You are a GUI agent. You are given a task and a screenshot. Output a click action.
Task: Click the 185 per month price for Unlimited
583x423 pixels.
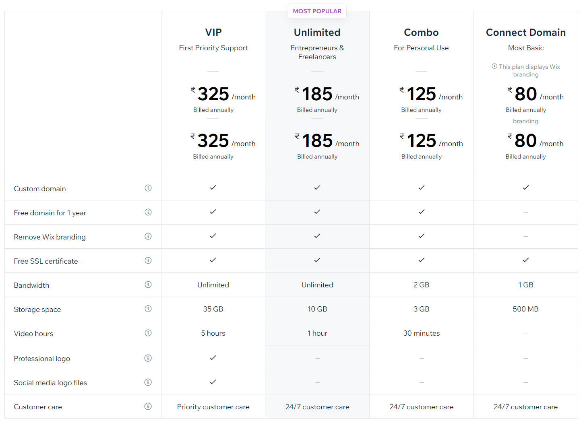317,94
